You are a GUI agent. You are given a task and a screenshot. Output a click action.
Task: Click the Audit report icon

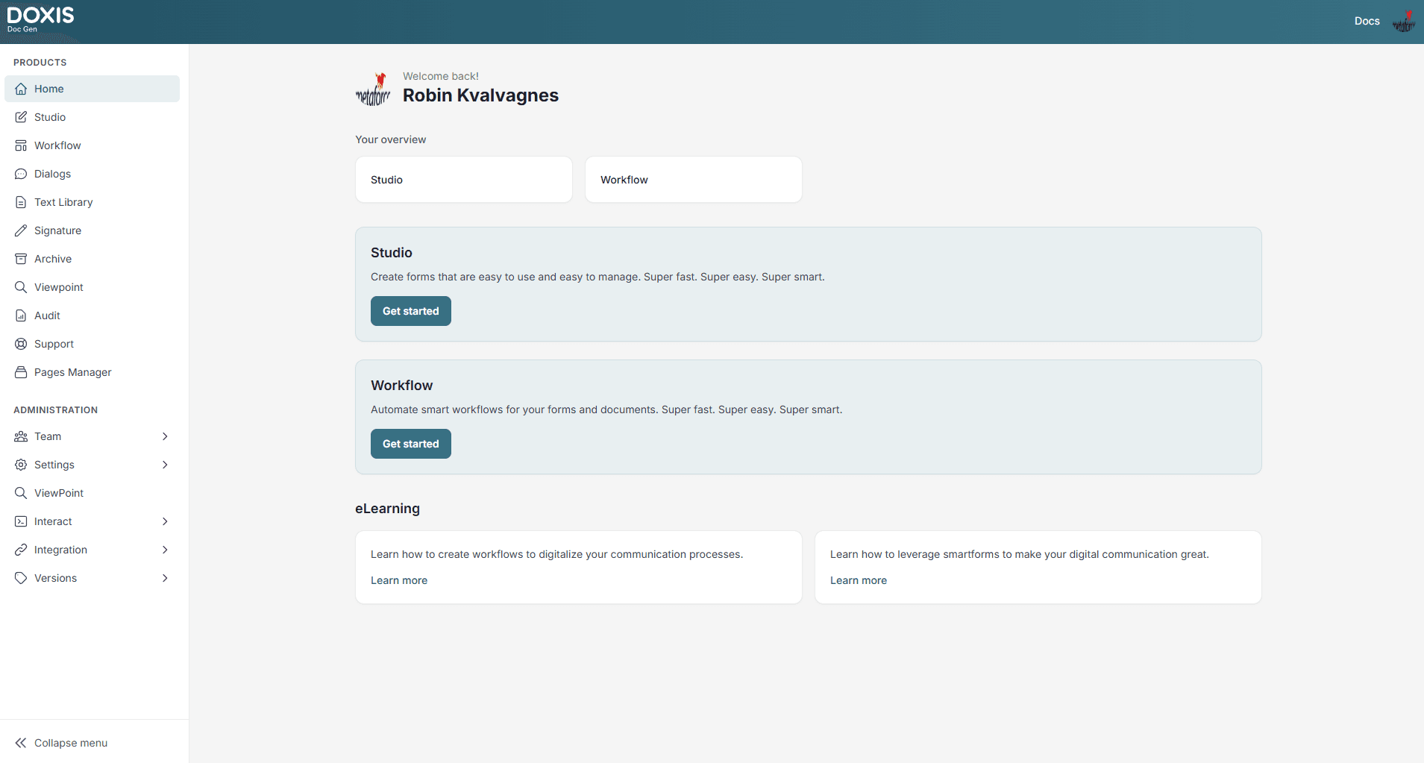coord(21,315)
